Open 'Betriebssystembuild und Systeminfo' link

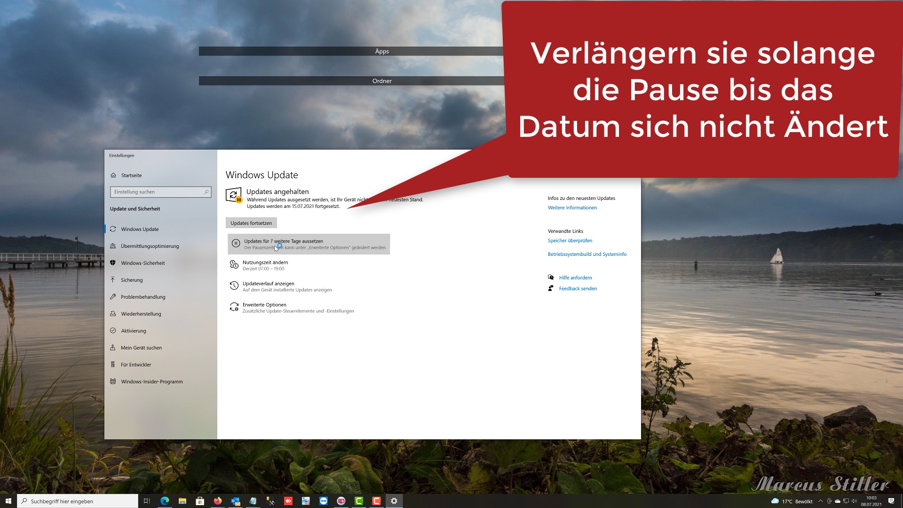pyautogui.click(x=587, y=254)
